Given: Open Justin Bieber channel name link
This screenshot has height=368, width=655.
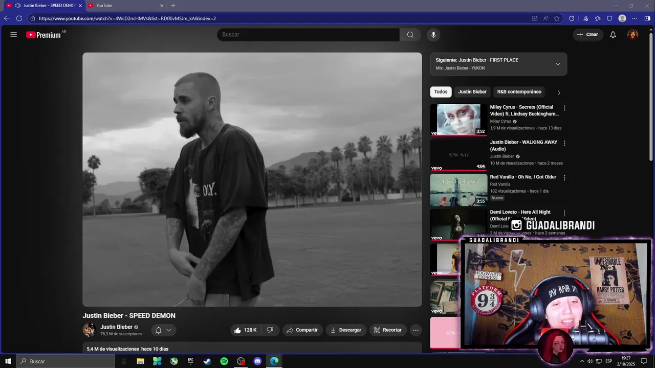Looking at the screenshot, I should (x=116, y=327).
